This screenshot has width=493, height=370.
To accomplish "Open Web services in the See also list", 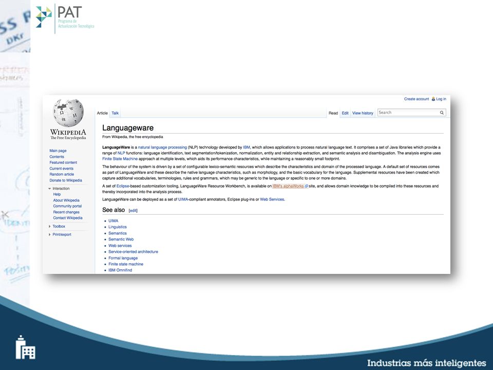I will point(120,246).
